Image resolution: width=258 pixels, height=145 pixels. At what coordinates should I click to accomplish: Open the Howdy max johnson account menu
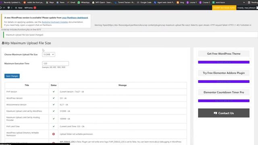[247, 8]
